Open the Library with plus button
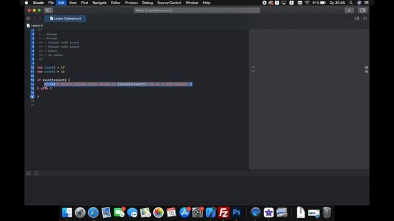This screenshot has width=394, height=221. tap(349, 10)
